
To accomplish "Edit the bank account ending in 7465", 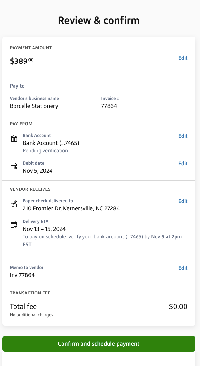I will 183,136.
